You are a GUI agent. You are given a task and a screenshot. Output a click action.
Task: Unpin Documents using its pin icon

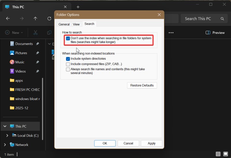click(x=38, y=44)
